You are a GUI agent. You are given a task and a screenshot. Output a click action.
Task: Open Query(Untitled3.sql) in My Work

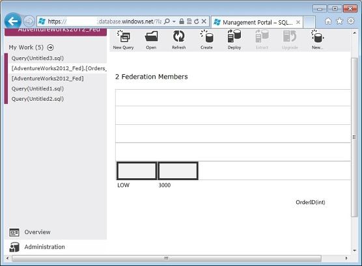point(37,58)
